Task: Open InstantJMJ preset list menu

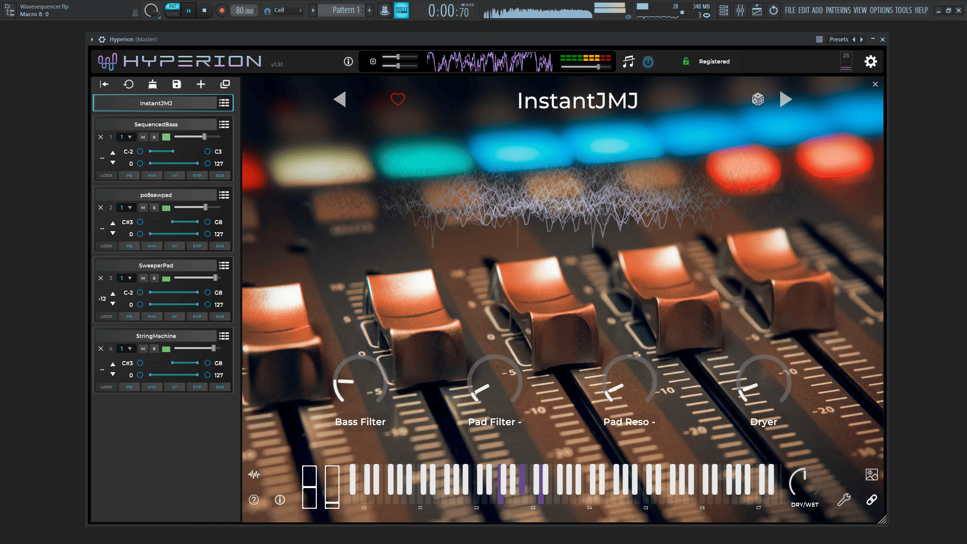Action: point(224,103)
